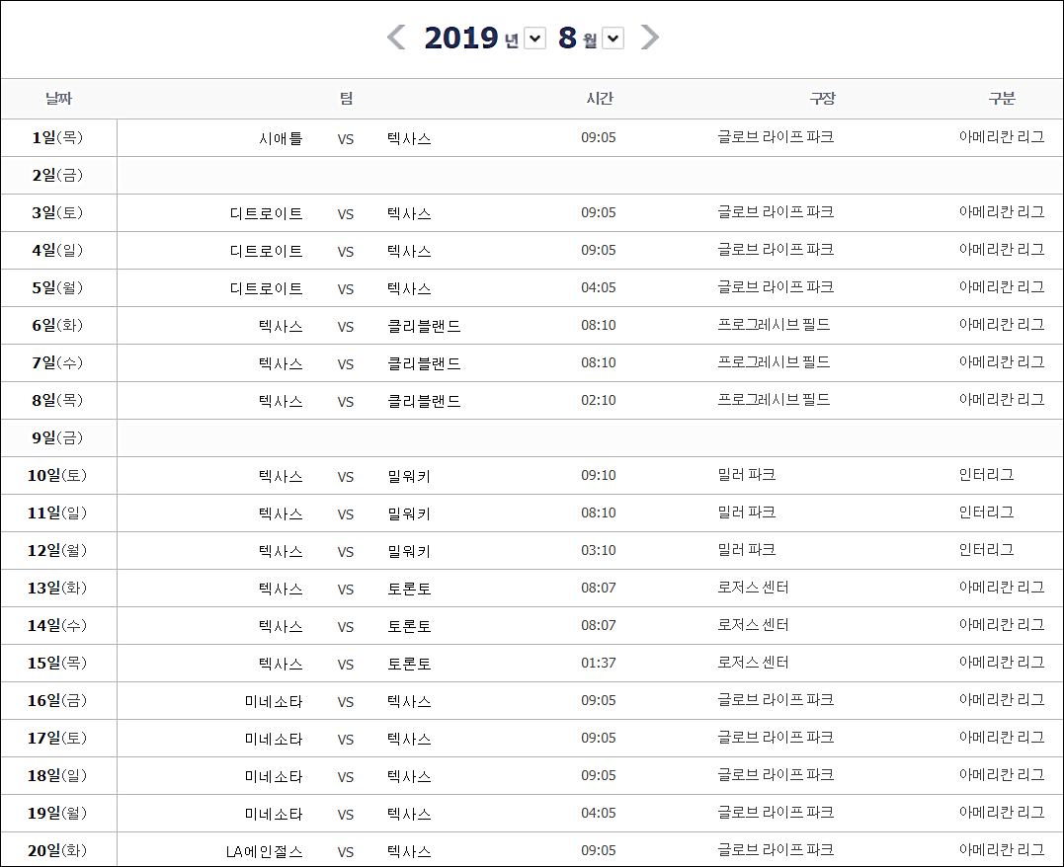Click 01:37 time in 15일 row
Image resolution: width=1064 pixels, height=867 pixels.
[599, 663]
